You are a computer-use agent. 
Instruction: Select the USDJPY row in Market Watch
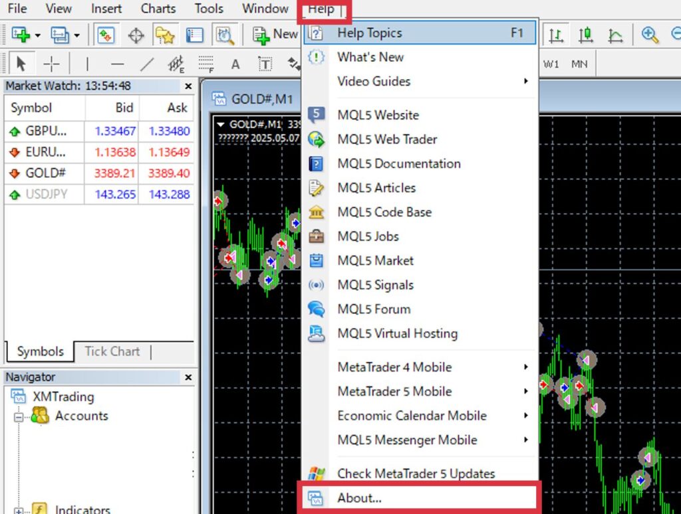(x=99, y=195)
